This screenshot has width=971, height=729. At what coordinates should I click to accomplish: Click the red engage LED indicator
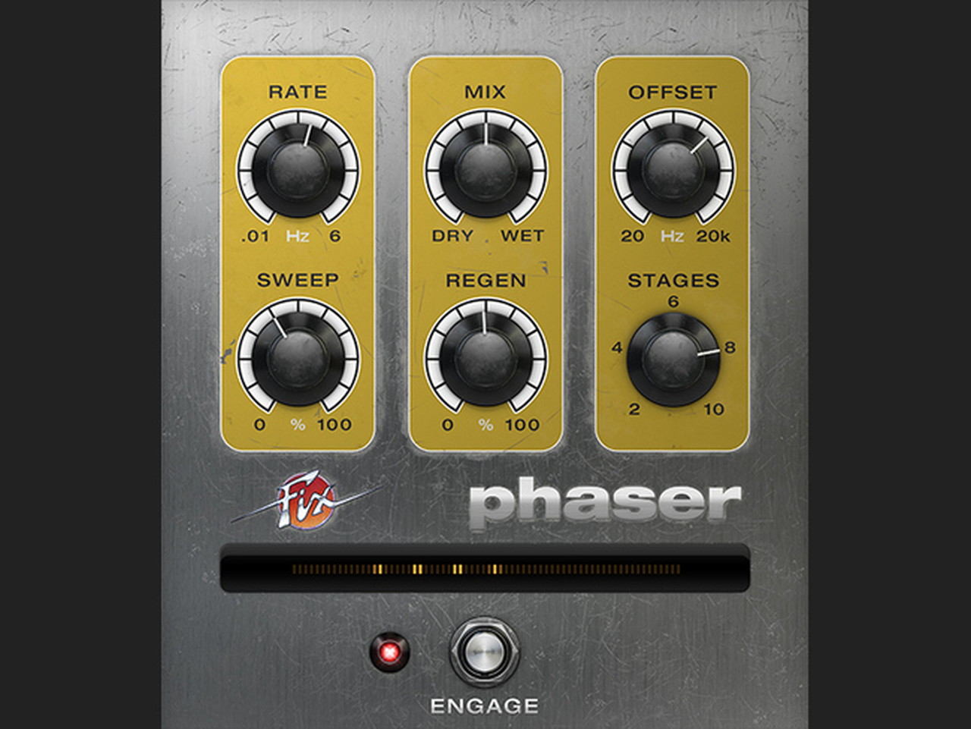click(390, 652)
